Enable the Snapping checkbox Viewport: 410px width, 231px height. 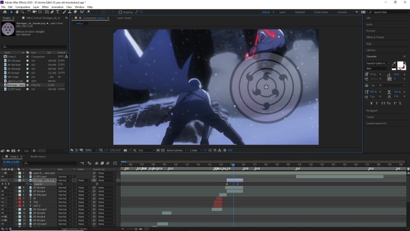click(x=120, y=12)
